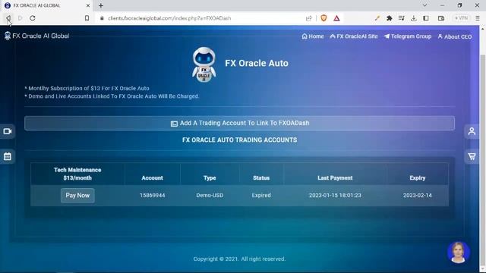Click the lock site info icon
Screen dimensions: 486x273
click(102, 18)
